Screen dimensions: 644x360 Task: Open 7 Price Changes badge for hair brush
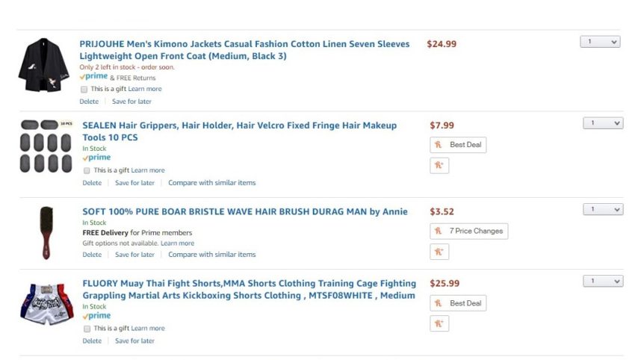(468, 231)
